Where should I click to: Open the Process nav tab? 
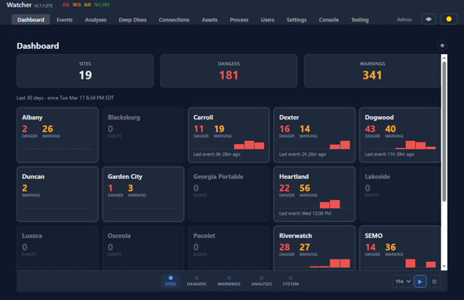point(239,20)
